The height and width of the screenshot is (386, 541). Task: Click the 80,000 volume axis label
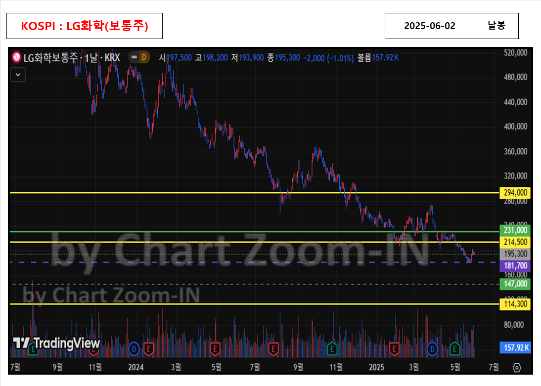514,325
